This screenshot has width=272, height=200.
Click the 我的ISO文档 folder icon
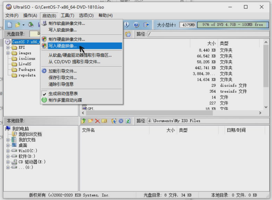coord(14,134)
